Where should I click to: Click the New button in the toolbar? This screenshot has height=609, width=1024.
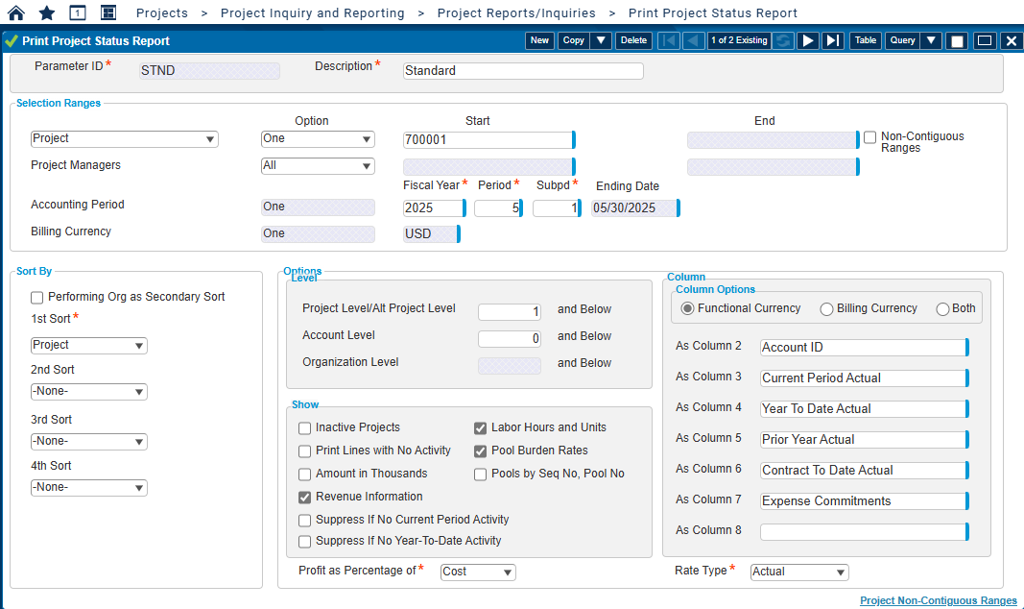(x=538, y=40)
